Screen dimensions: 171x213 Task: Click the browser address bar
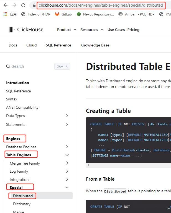point(101,5)
